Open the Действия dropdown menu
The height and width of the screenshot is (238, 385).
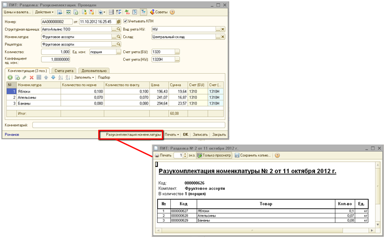pos(44,12)
